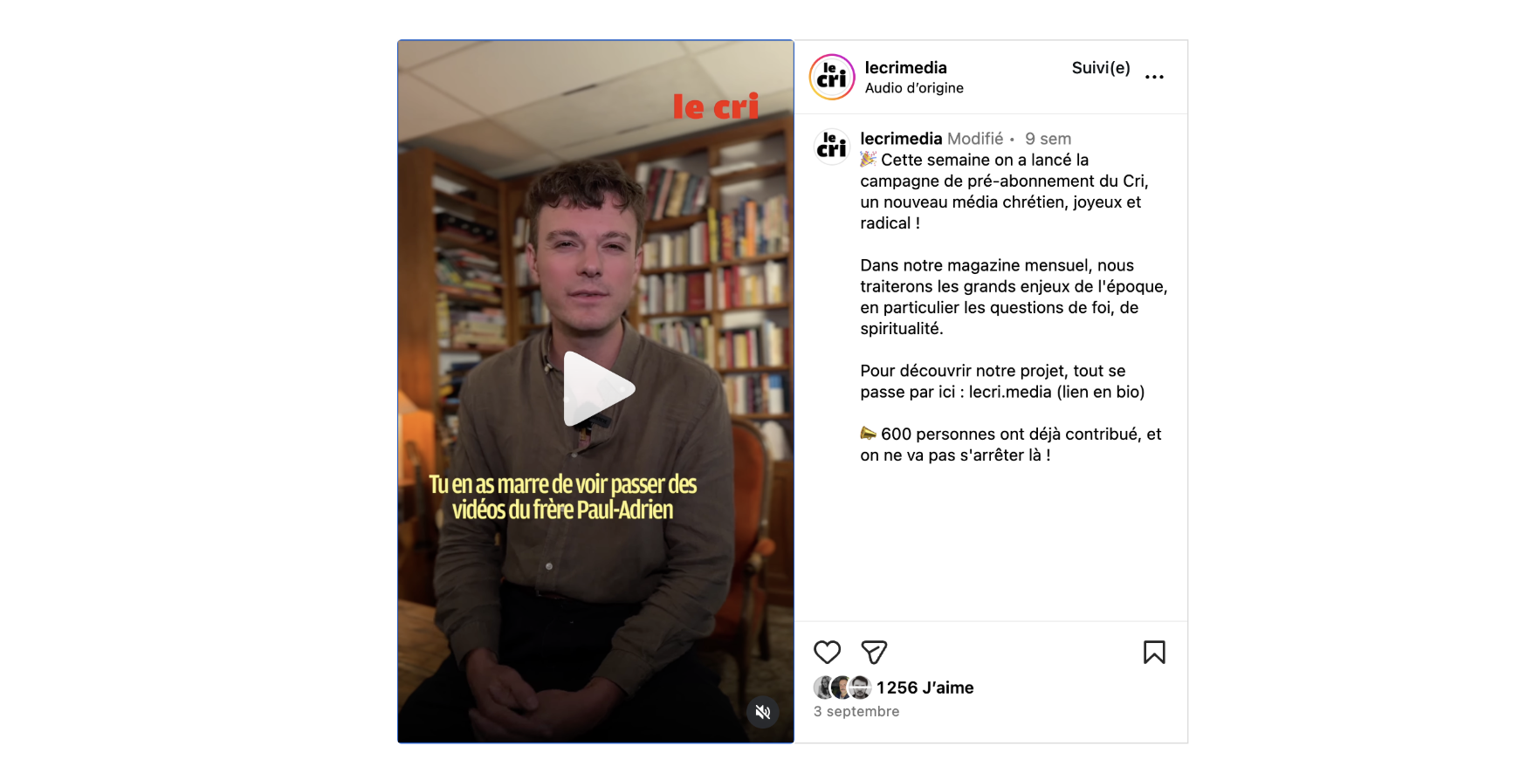
Task: Open the 9 sem timestamp link
Action: (1048, 139)
